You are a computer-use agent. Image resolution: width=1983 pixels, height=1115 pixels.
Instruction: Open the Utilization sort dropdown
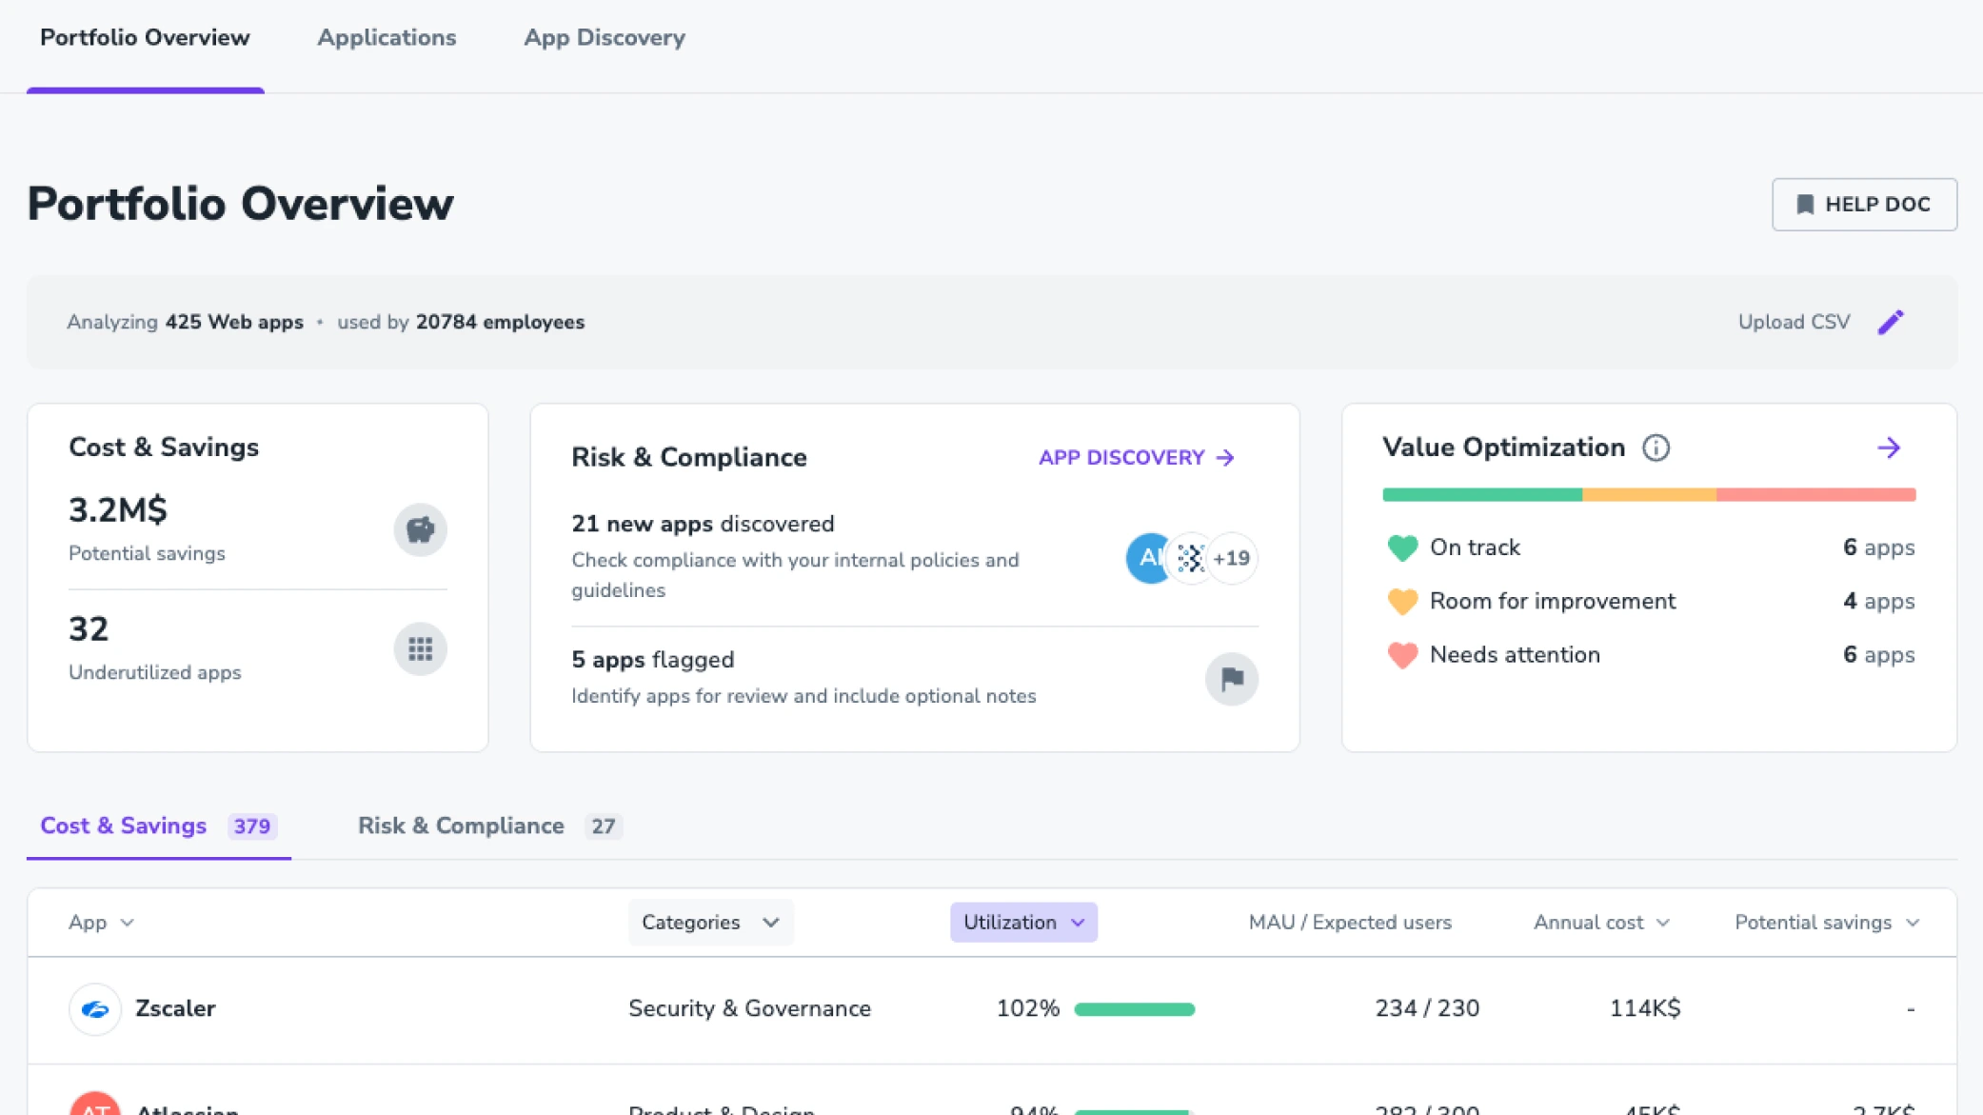pos(1023,923)
